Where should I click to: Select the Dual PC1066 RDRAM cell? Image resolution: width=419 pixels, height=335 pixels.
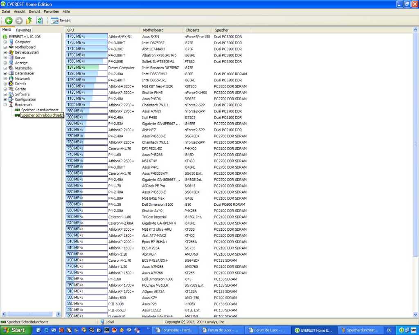pos(230,74)
